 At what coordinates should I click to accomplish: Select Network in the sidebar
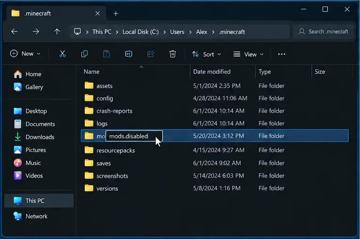(30, 216)
